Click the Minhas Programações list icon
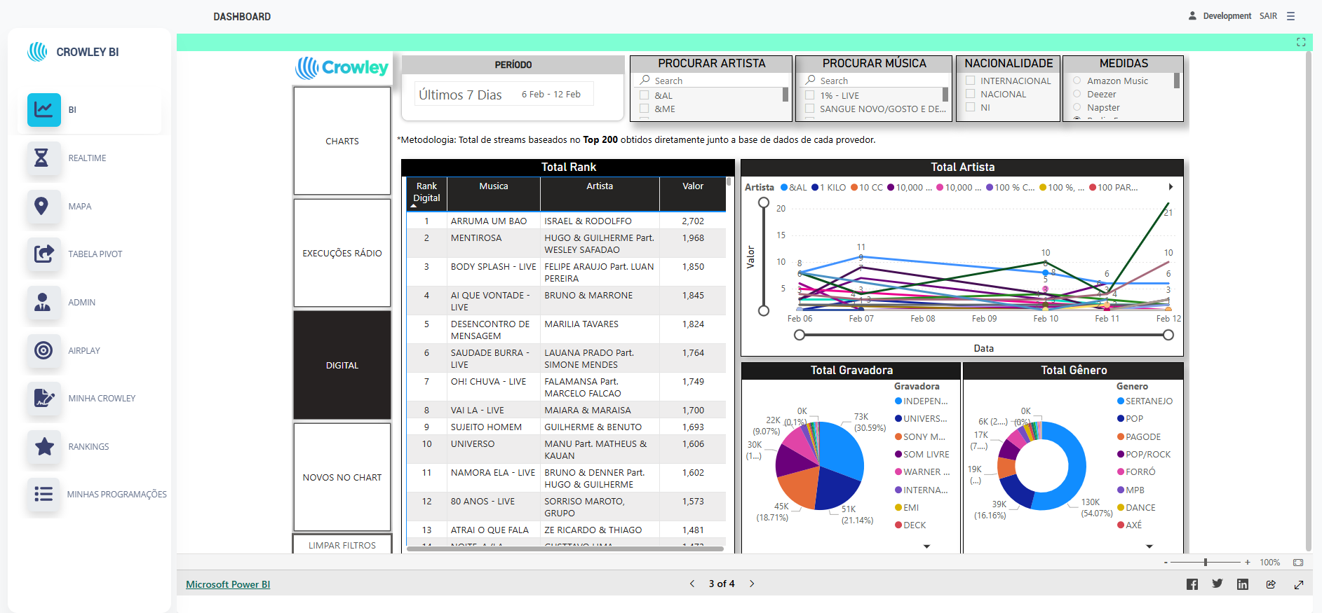Viewport: 1322px width, 613px height. click(43, 495)
